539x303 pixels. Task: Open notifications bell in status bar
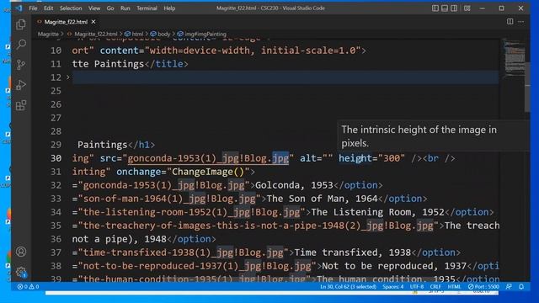coord(521,286)
